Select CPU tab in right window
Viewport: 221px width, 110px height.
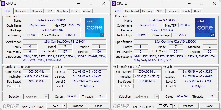(118, 11)
